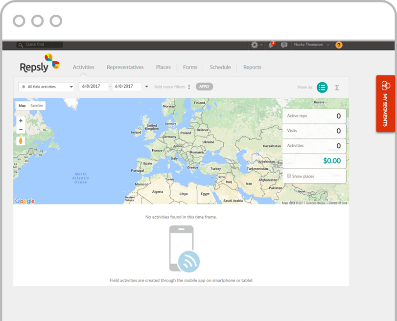
Task: Click the start date 6/8/2017 field
Action: (x=93, y=86)
